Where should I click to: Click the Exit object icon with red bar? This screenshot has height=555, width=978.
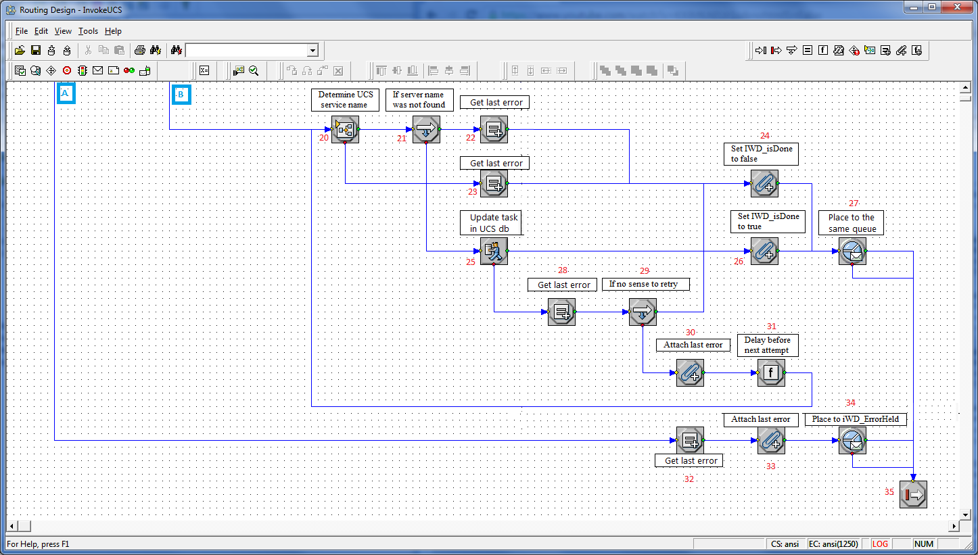[x=776, y=50]
